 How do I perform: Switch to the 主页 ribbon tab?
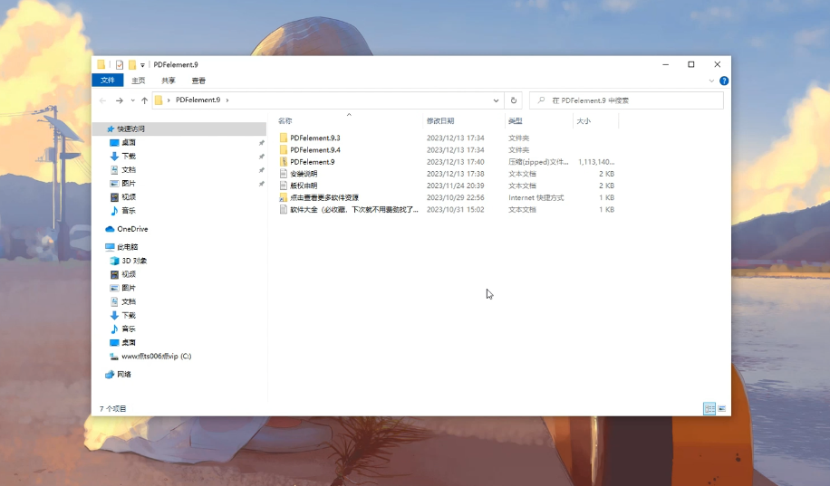138,81
